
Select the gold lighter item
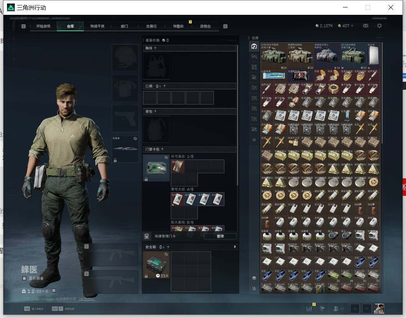click(x=294, y=142)
